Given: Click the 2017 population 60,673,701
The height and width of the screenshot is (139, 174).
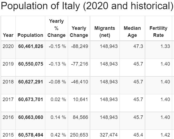Looking at the screenshot, I should (31, 99).
